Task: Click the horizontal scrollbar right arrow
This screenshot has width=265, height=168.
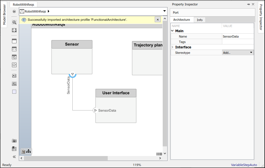Action: point(160,158)
